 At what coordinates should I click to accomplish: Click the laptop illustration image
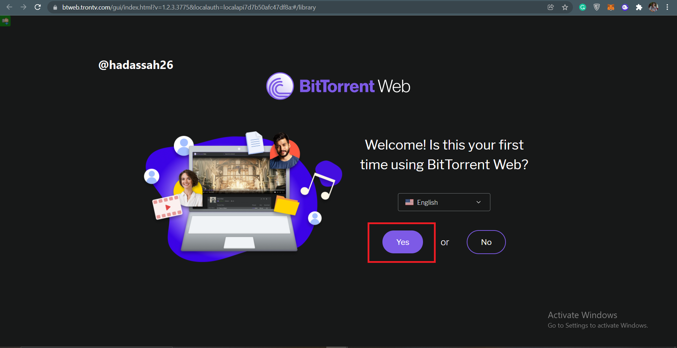coord(243,197)
